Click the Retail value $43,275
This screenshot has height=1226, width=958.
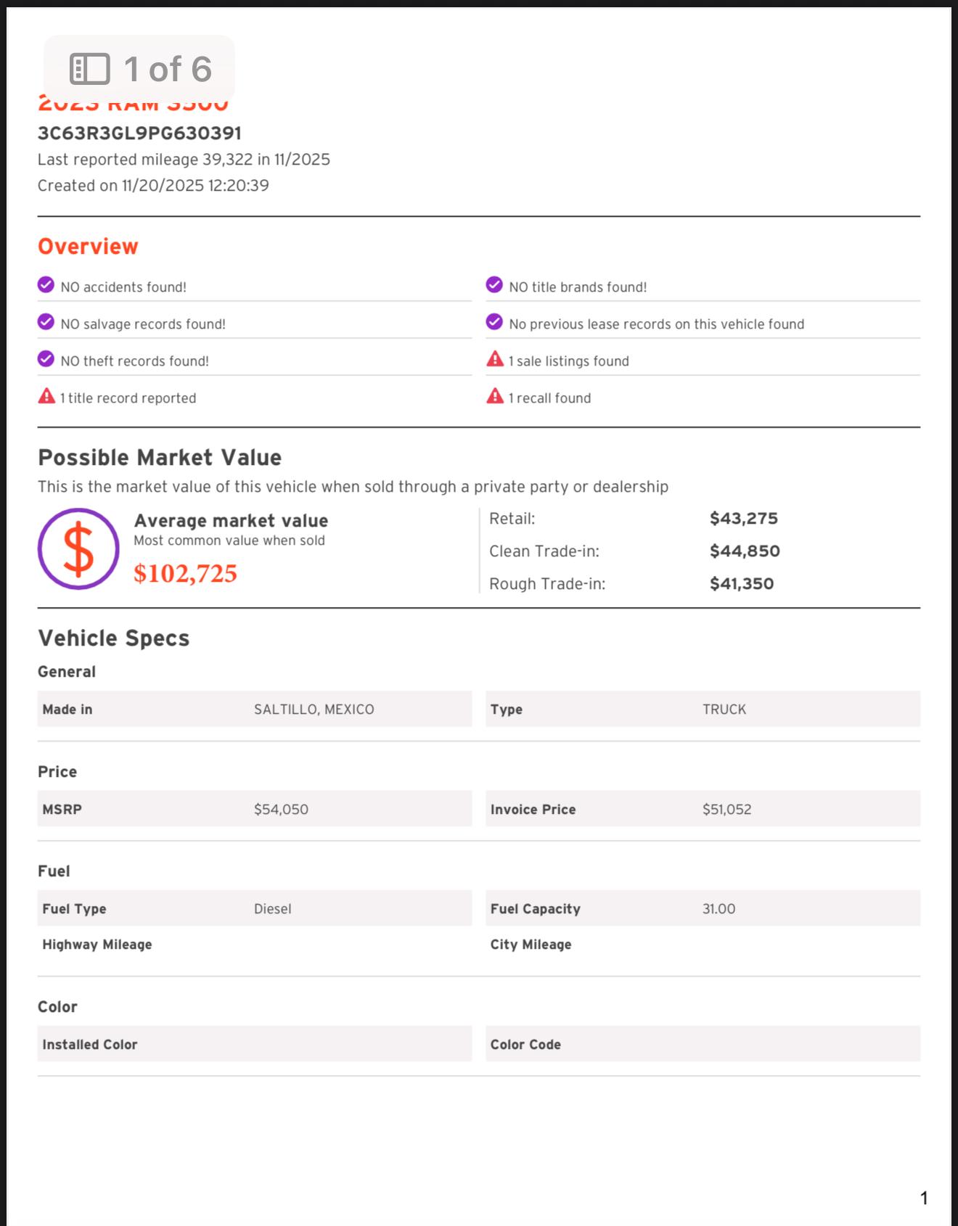(744, 519)
